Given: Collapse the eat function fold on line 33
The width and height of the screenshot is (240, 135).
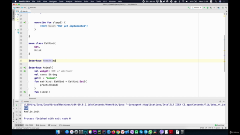Looking at the screenshot, I should 28,82.
